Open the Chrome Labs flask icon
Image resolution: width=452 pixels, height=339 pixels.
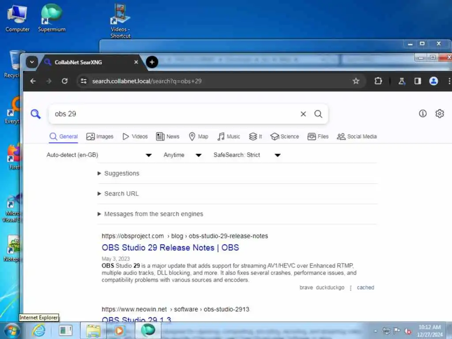click(x=402, y=81)
